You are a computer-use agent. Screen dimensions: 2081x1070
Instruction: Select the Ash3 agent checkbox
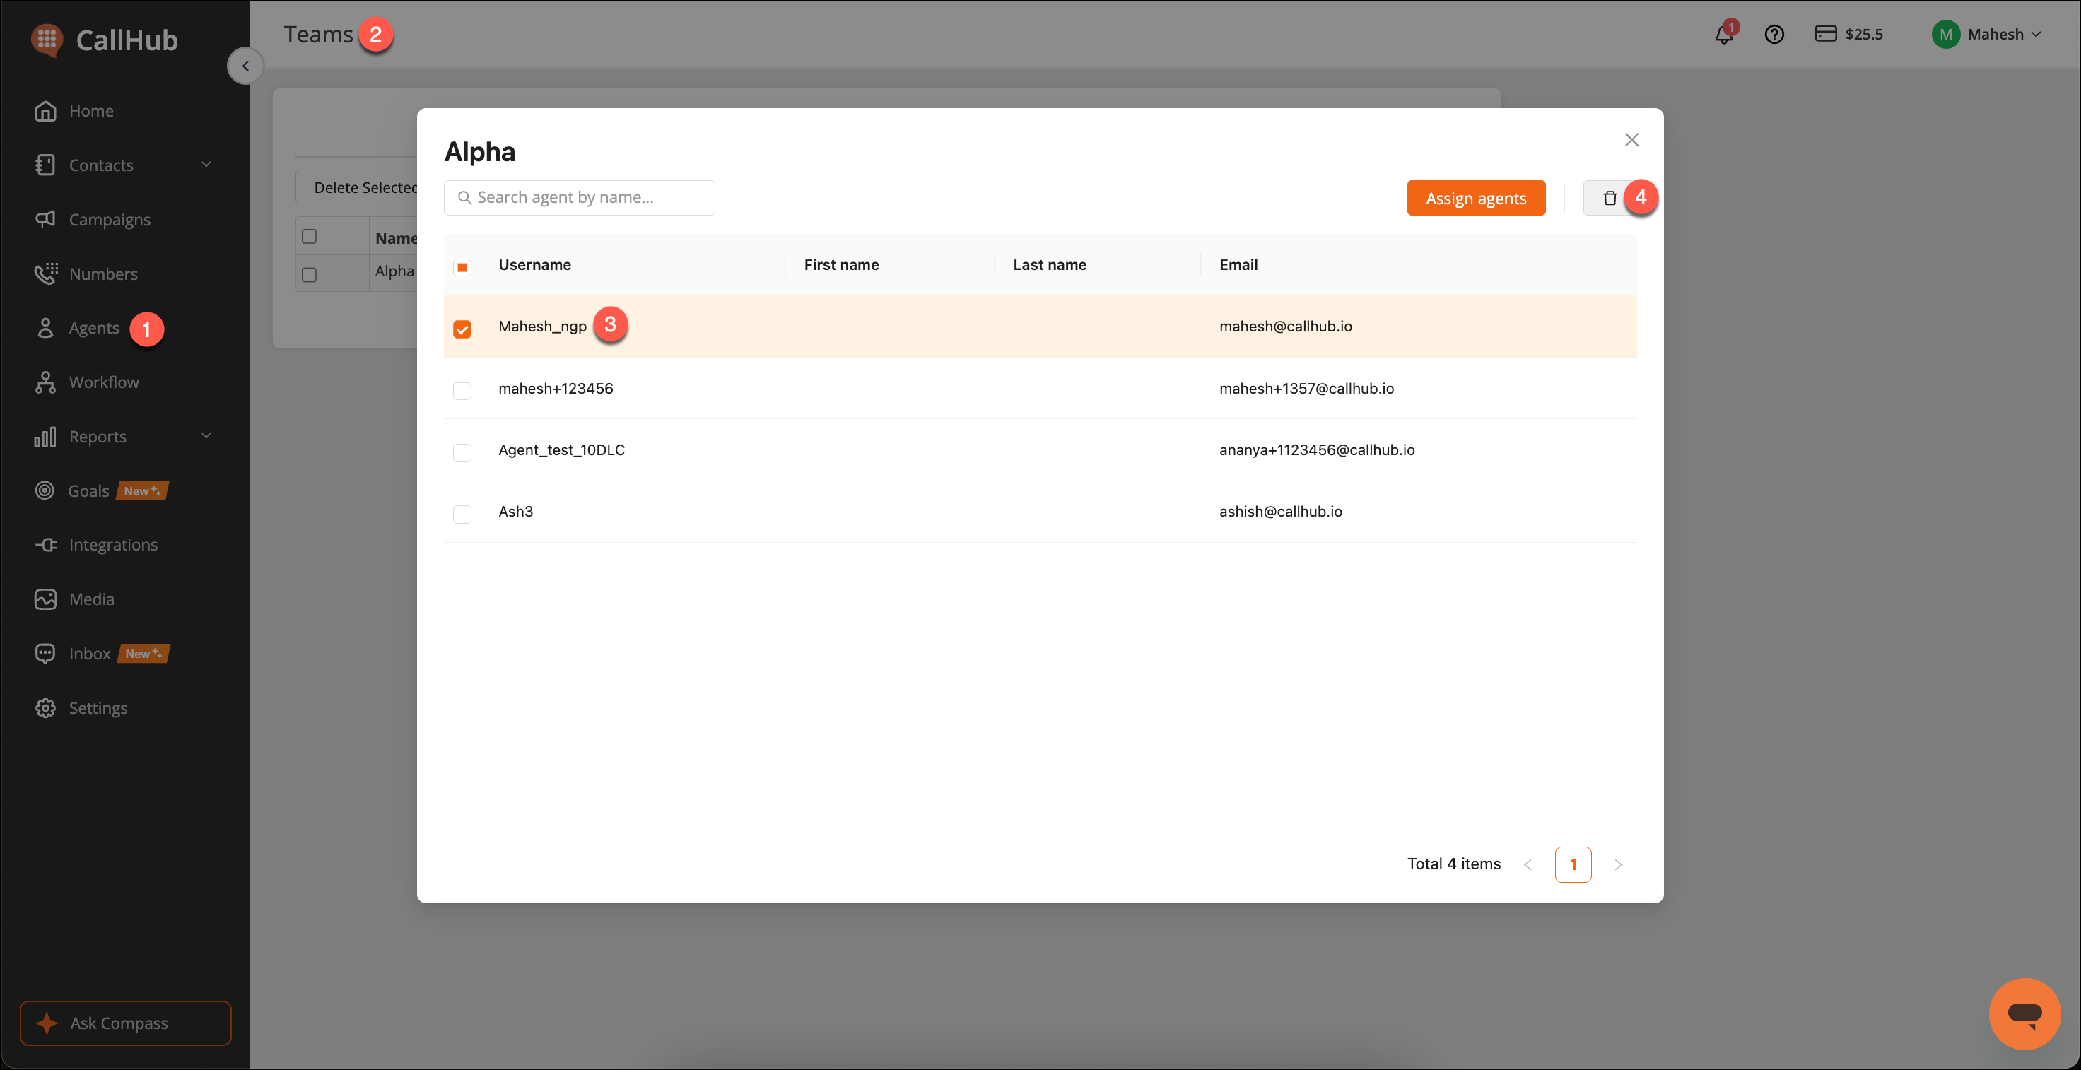coord(462,514)
